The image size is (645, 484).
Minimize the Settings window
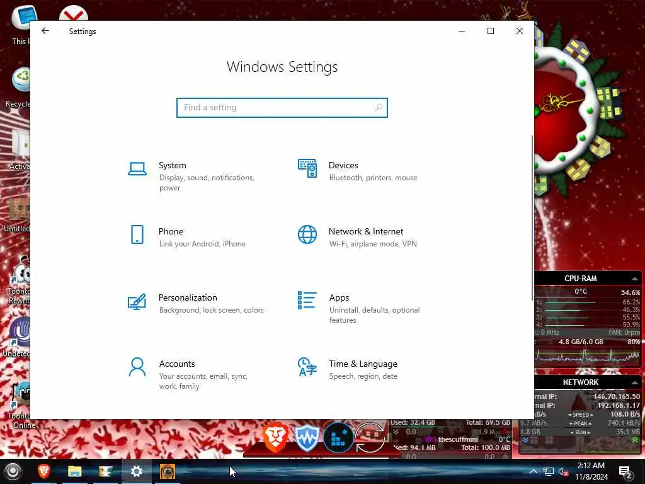[x=462, y=31]
